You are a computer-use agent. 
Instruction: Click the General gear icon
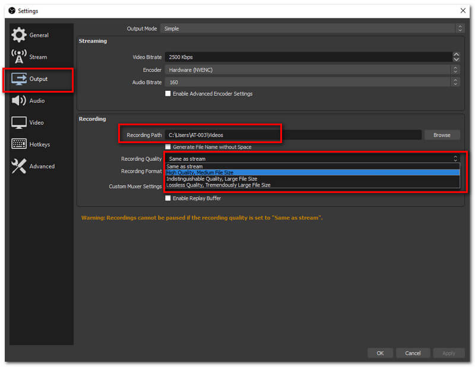[19, 35]
